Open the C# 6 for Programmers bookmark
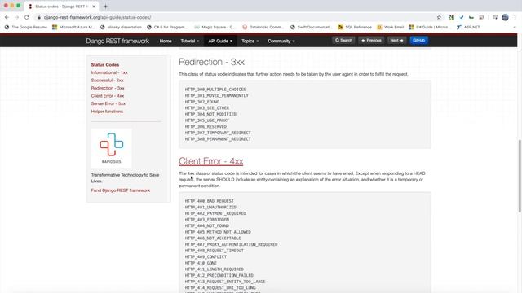522x293 pixels. 167,27
